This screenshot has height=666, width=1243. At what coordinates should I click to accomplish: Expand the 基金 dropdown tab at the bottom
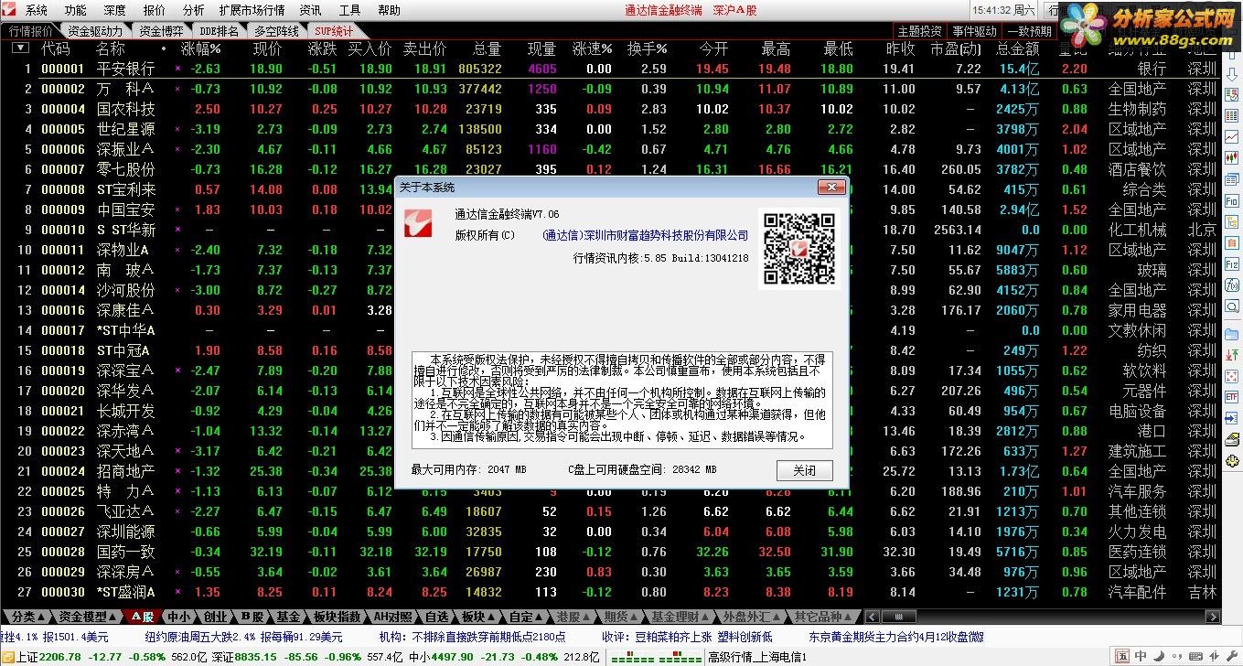[x=288, y=617]
